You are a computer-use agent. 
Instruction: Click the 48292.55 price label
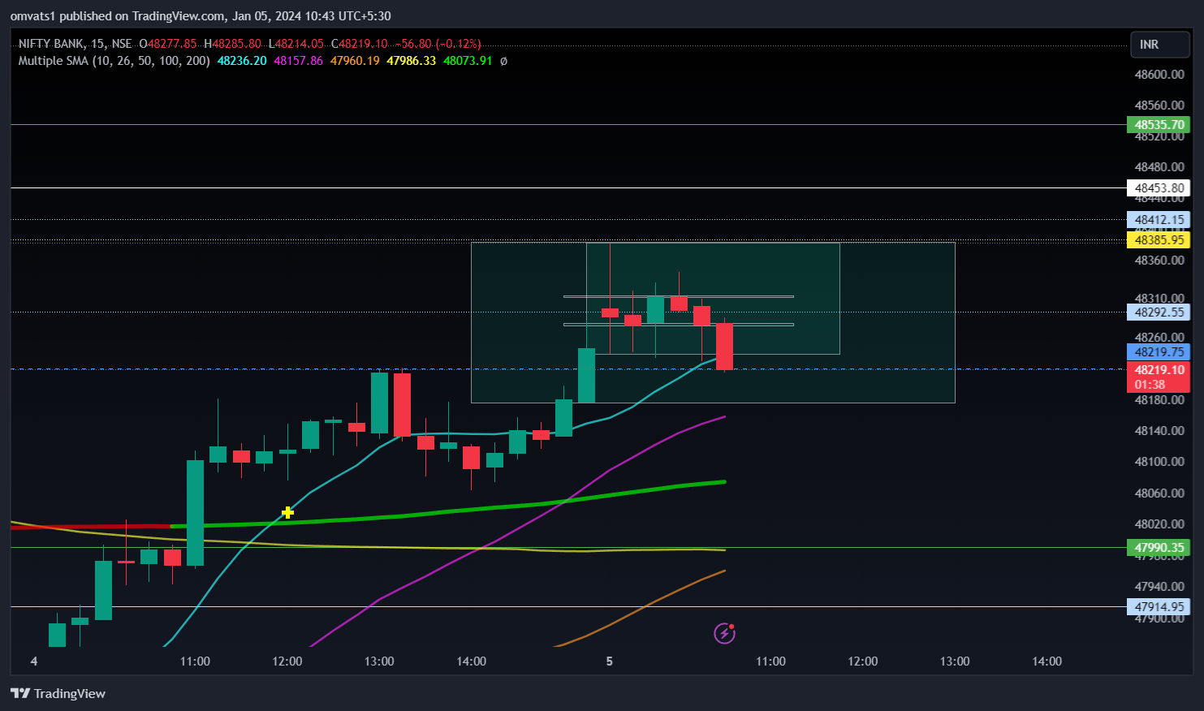pos(1159,312)
